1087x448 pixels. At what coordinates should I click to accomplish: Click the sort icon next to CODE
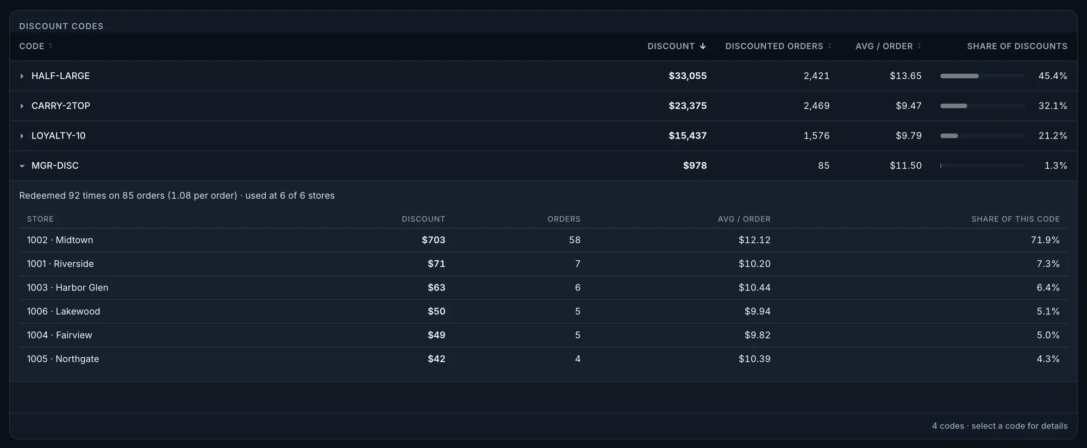51,46
